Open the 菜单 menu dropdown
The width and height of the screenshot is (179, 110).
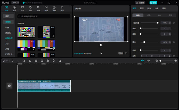[15, 3]
